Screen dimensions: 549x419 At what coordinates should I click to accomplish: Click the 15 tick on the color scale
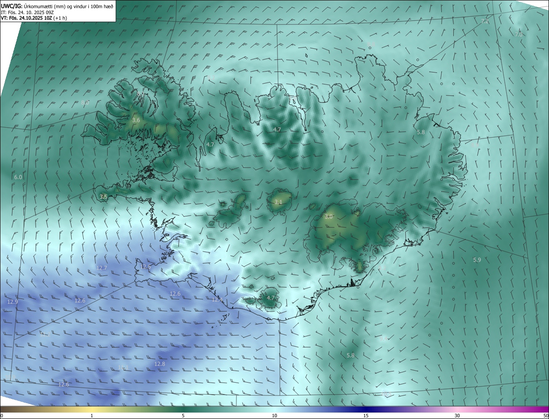(x=366, y=416)
